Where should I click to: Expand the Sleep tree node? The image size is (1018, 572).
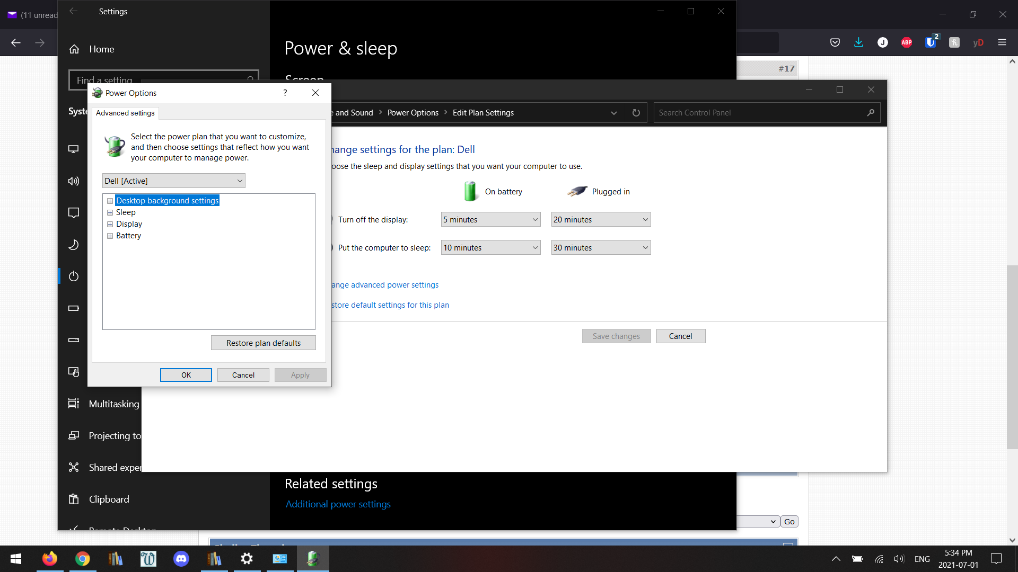click(110, 212)
